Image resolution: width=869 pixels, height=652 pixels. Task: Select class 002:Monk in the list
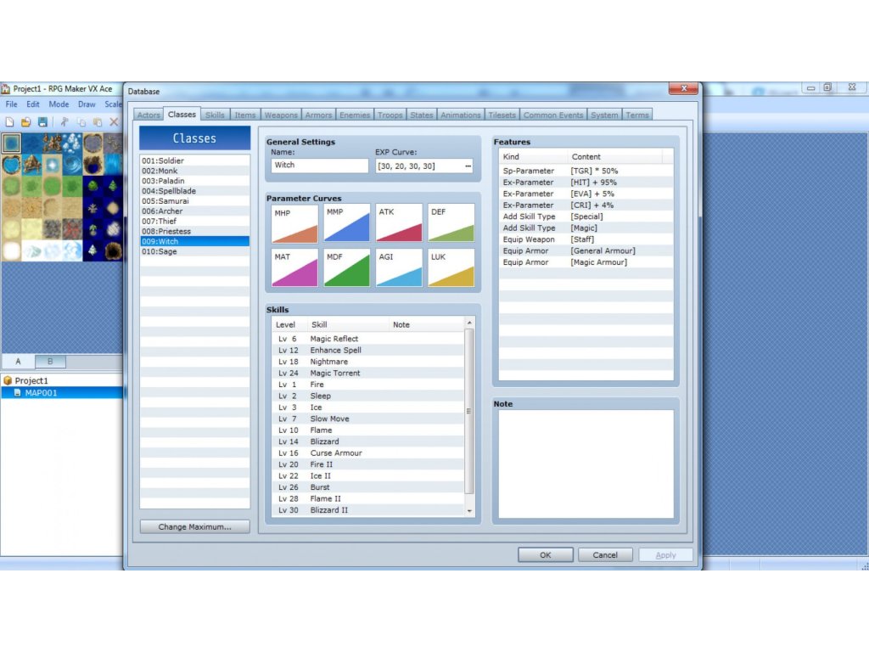tap(194, 171)
